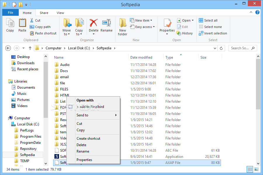Open the Open button dropdown arrow
Screen dimensions: 263x175
coord(193,20)
